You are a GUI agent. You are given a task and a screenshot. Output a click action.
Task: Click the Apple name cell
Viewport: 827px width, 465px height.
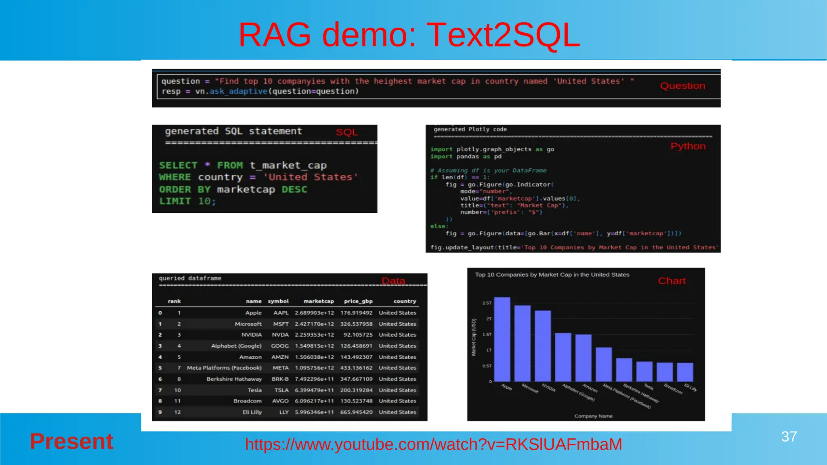tap(253, 313)
